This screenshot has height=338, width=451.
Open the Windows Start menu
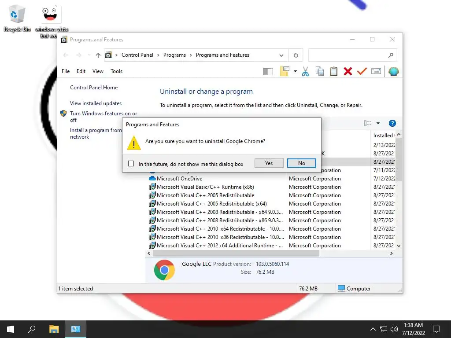(11, 329)
